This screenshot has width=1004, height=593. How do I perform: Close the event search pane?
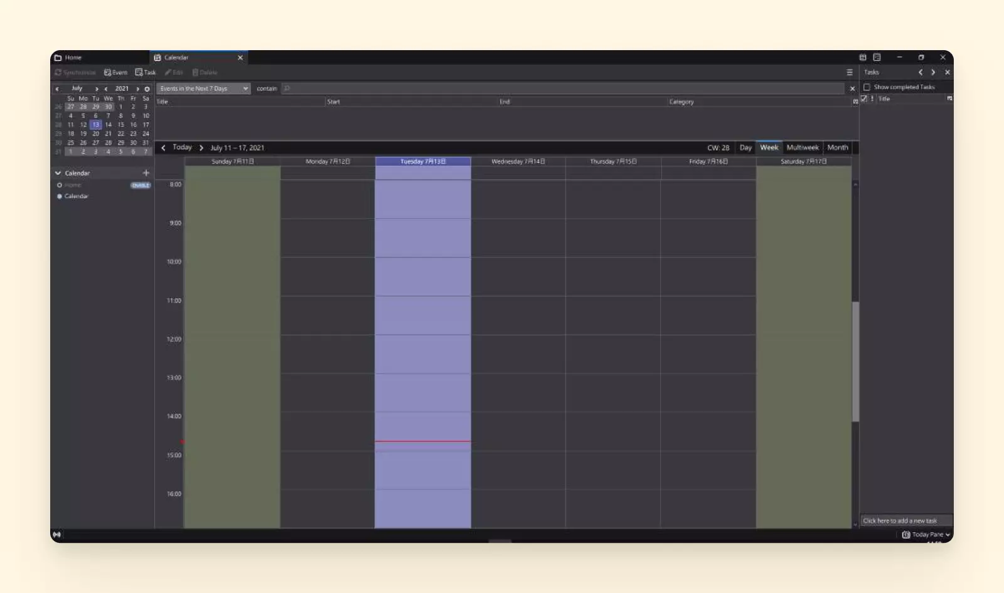pyautogui.click(x=852, y=89)
